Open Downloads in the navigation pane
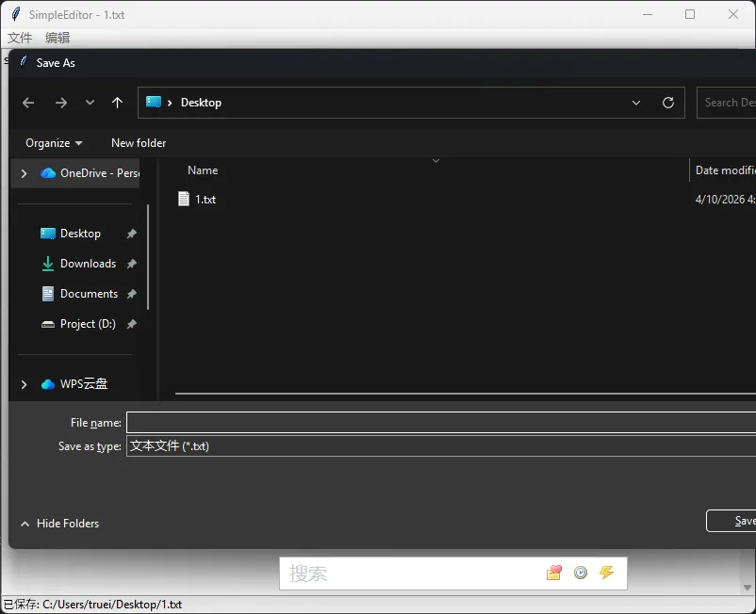Viewport: 756px width, 614px height. pos(88,264)
